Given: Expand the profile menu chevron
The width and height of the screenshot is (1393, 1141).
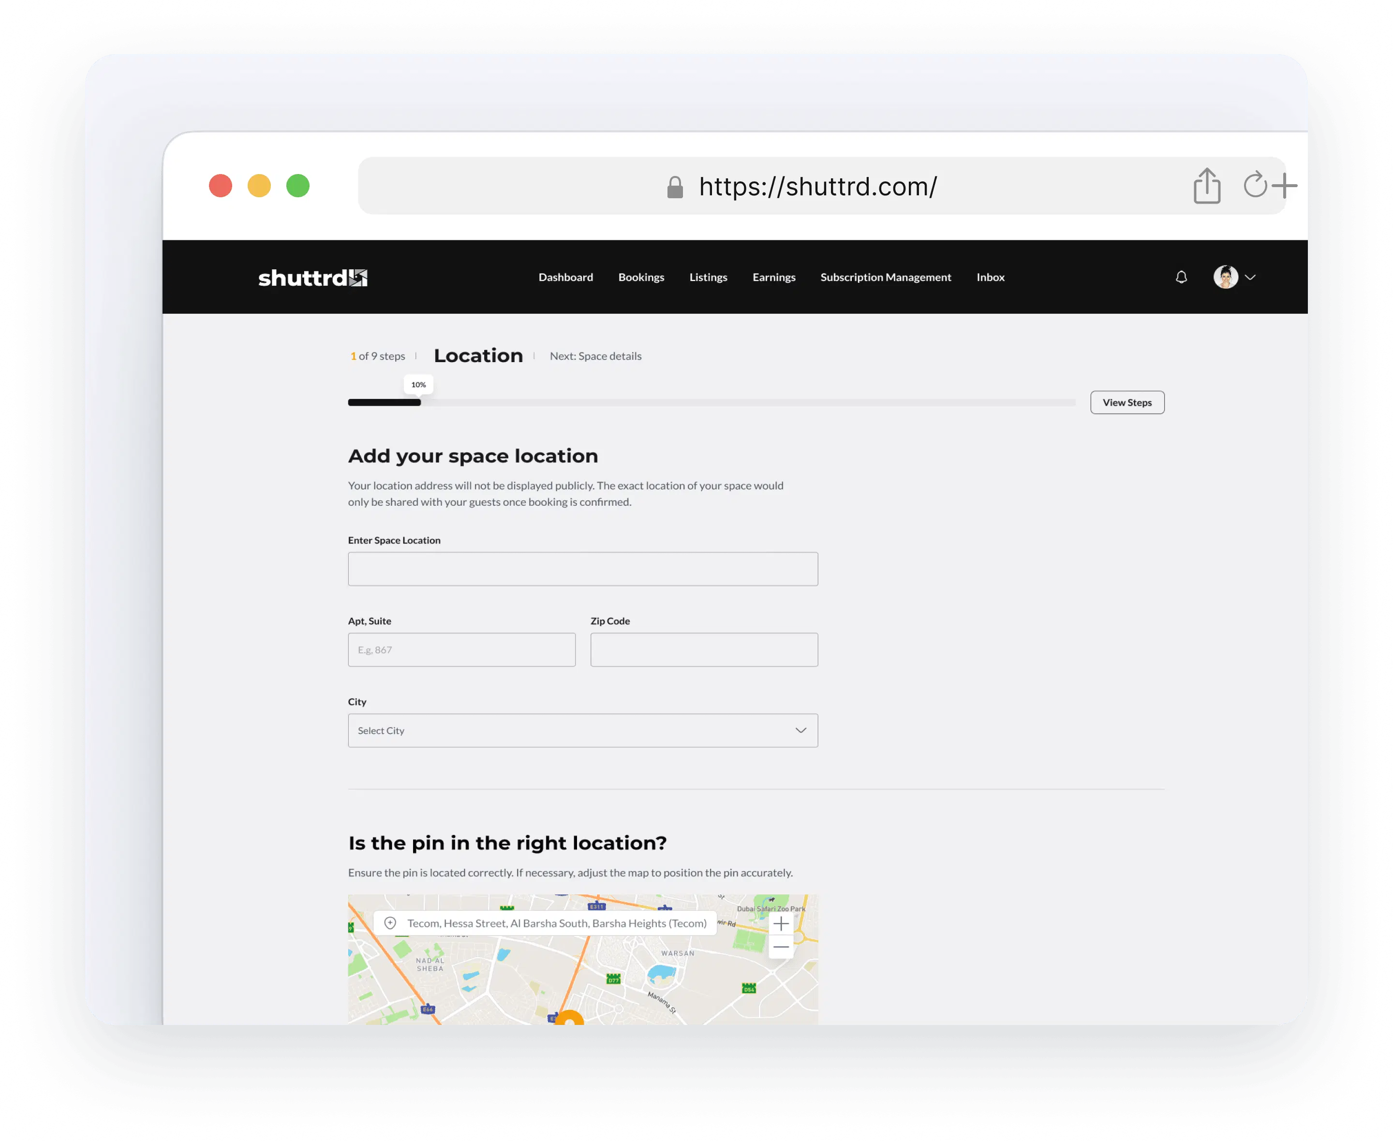Looking at the screenshot, I should (1250, 278).
